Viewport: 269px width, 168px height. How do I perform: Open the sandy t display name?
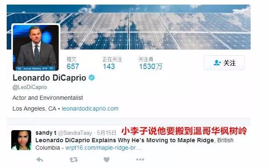pyautogui.click(x=46, y=133)
